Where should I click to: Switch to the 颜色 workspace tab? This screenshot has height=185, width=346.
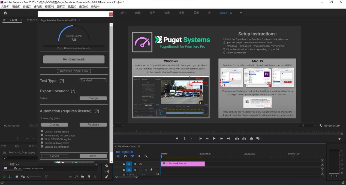click(x=152, y=13)
